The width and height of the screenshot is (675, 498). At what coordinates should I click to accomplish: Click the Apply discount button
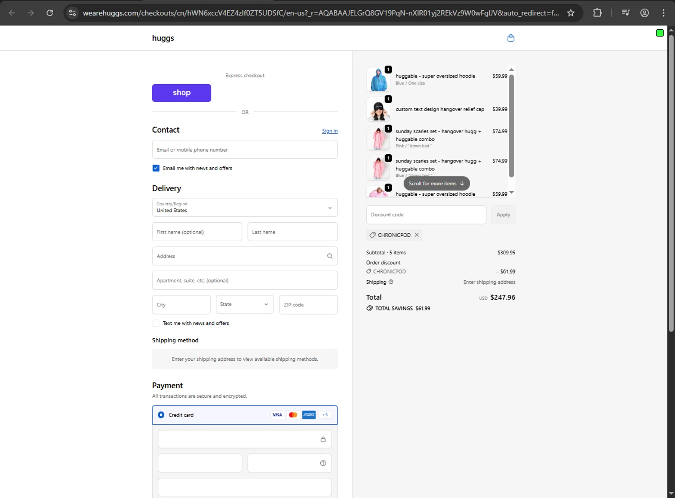[x=503, y=215]
